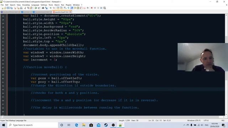Viewport: 228px width, 128px height.
Task: Click the Run macro multiple times icon
Action: coord(101,8)
